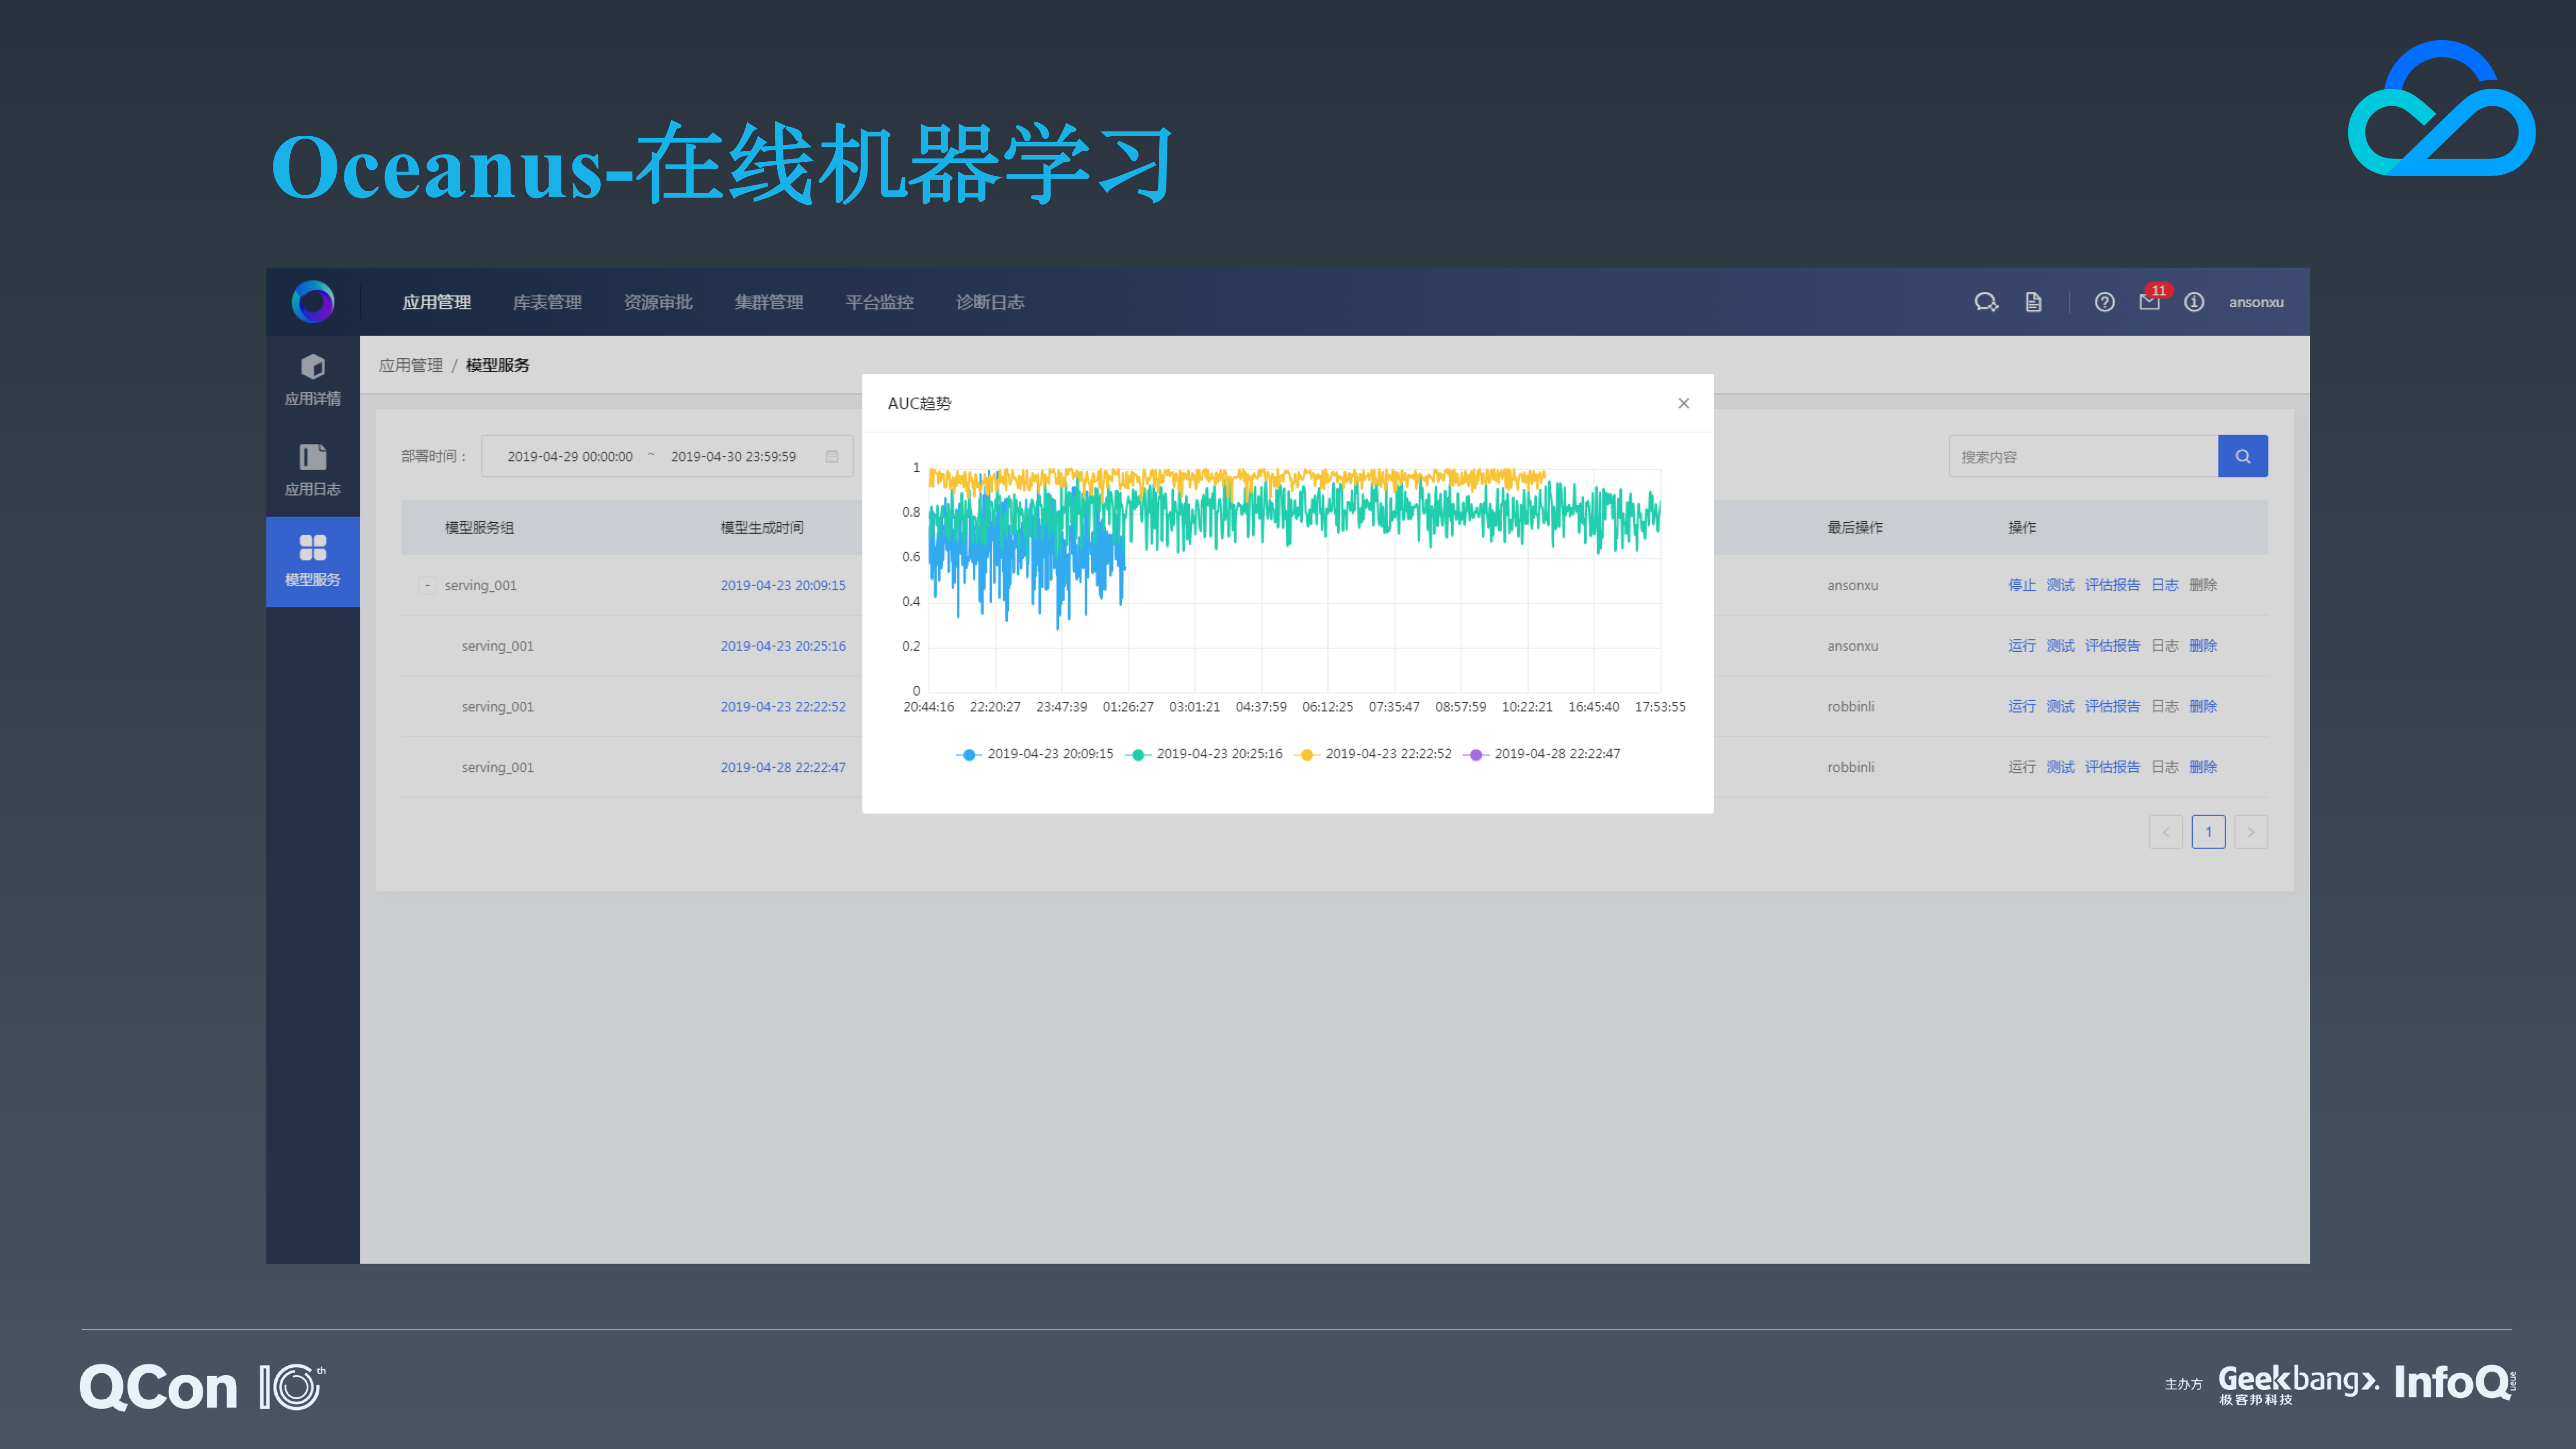Collapse the serving_001 group row

(428, 585)
